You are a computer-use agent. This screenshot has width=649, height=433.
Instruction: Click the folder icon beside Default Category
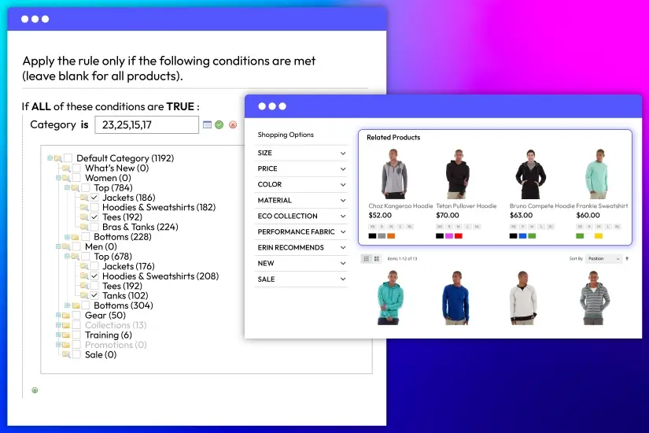[x=58, y=158]
